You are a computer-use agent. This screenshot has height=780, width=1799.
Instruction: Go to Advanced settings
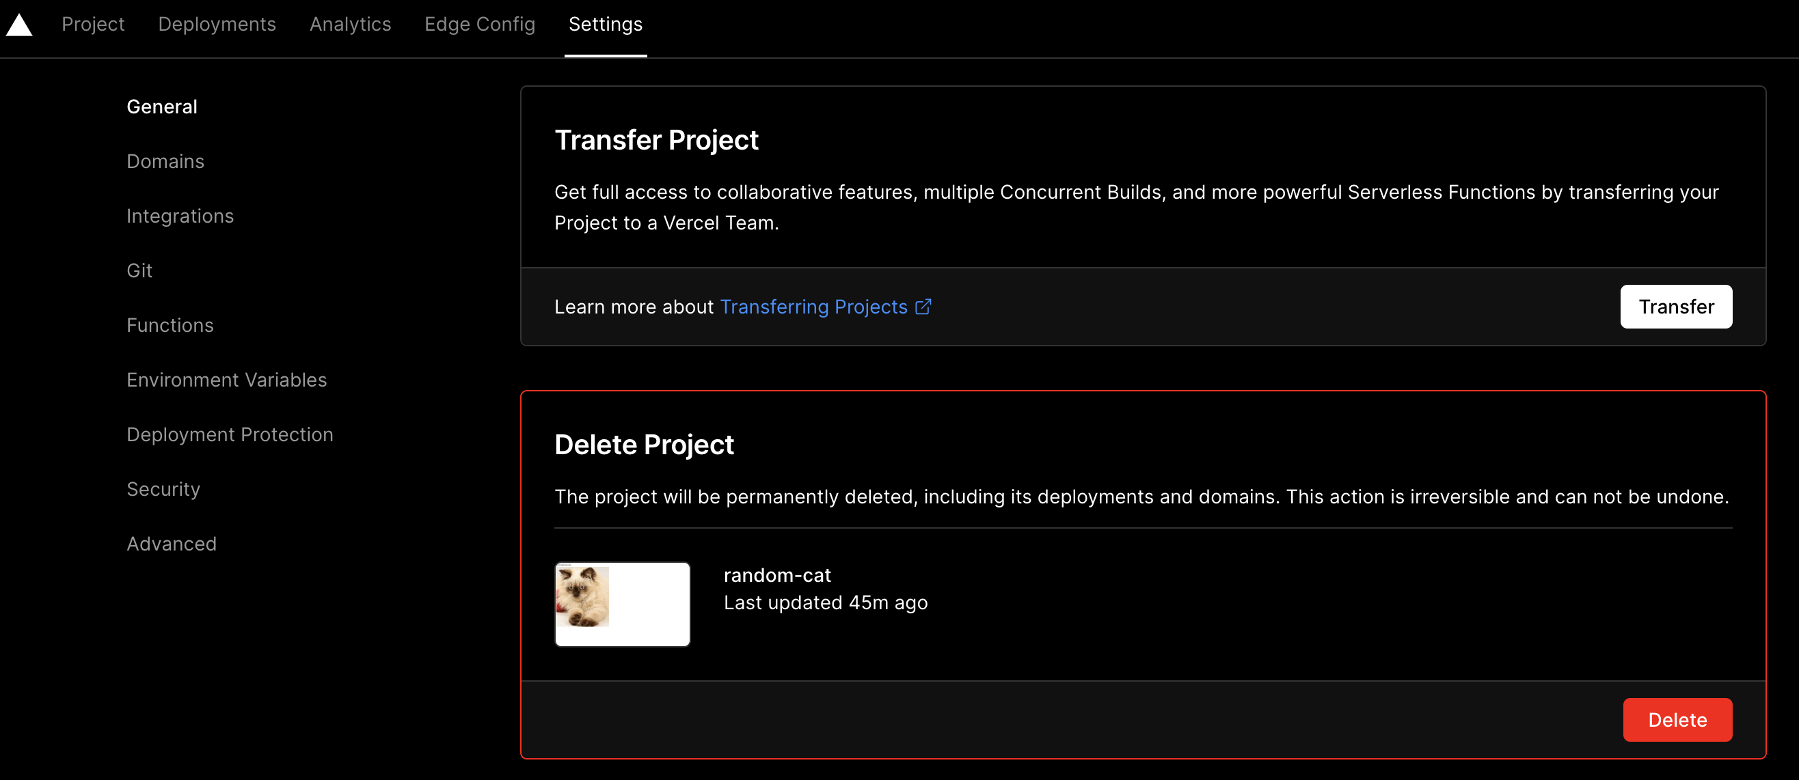[x=172, y=544]
